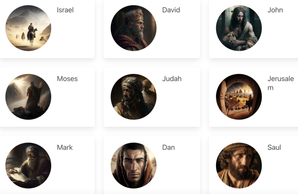Screen dimensions: 298x194
Task: Click the Dan hooded face portrait
Action: point(134,166)
